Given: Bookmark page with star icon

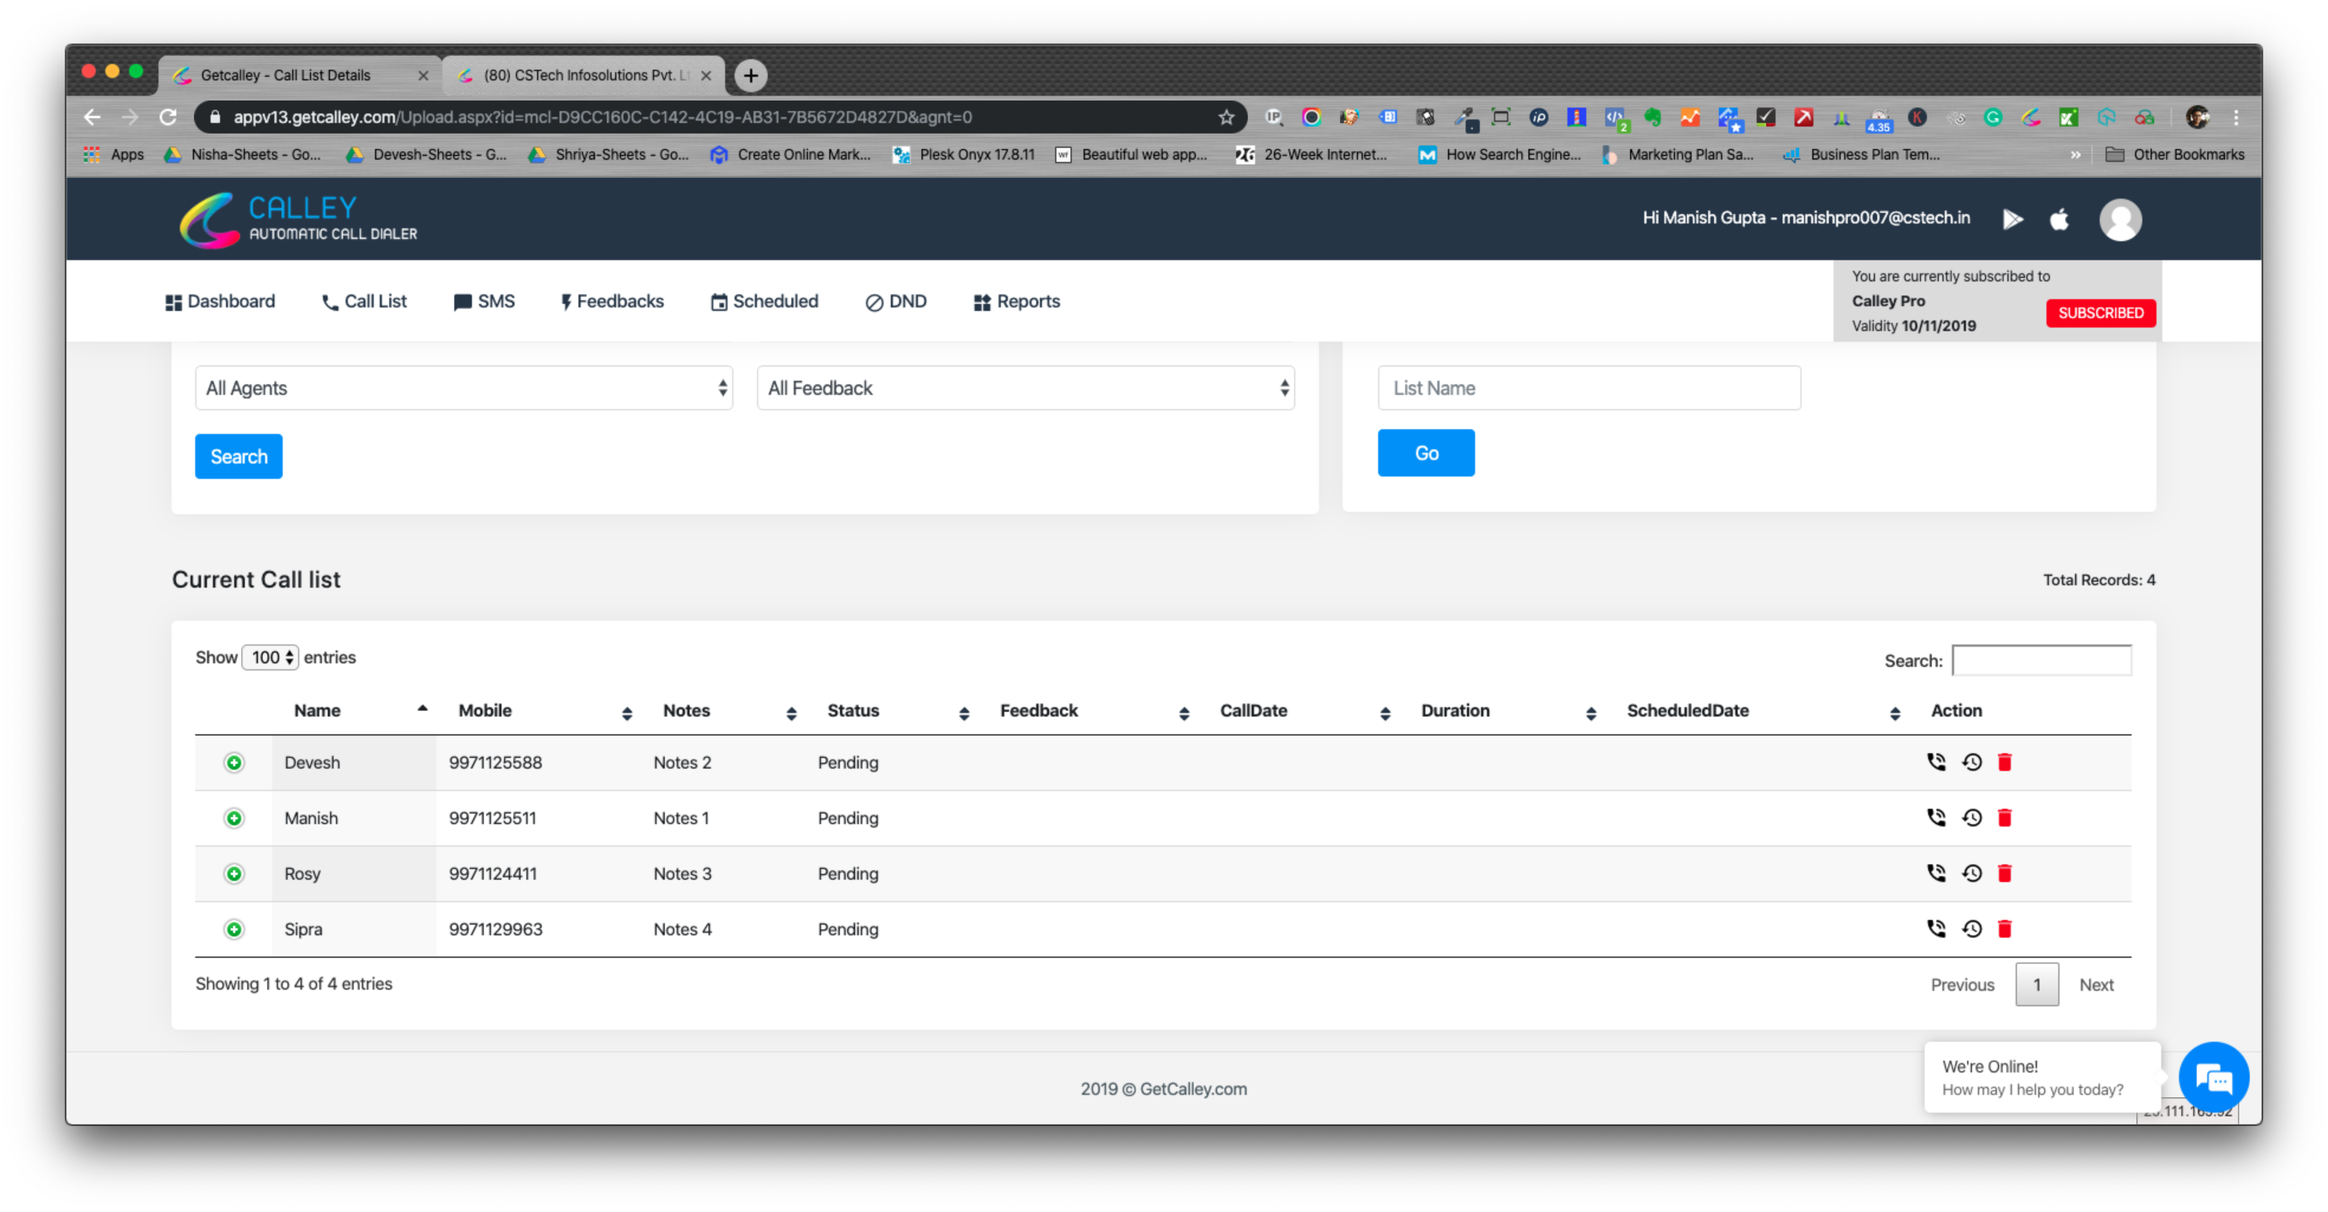Looking at the screenshot, I should point(1226,118).
